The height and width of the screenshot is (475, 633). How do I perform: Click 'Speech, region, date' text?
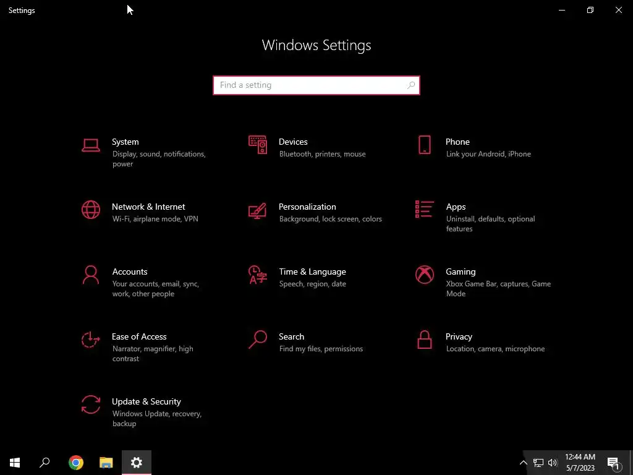(x=312, y=284)
